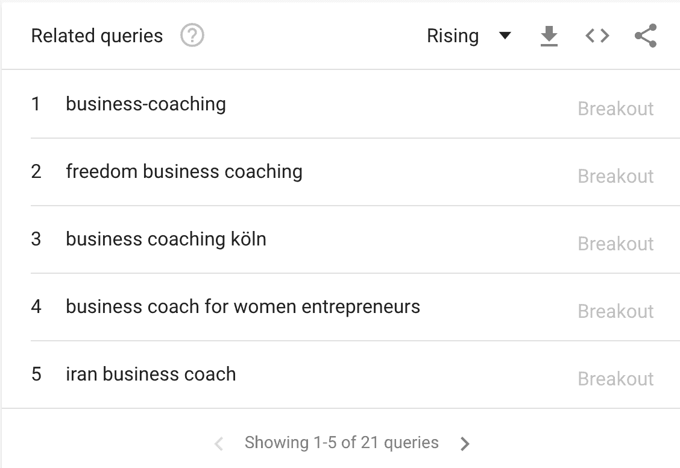Click the Related queries heading
The image size is (680, 468).
coord(97,36)
